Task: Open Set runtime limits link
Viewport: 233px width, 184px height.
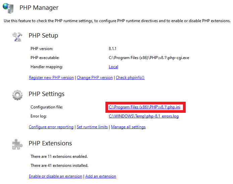Action: tap(92, 127)
